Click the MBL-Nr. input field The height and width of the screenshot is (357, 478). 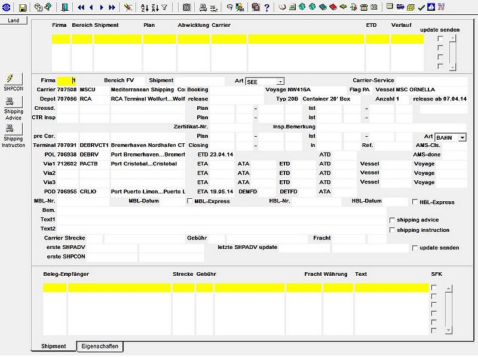[83, 201]
